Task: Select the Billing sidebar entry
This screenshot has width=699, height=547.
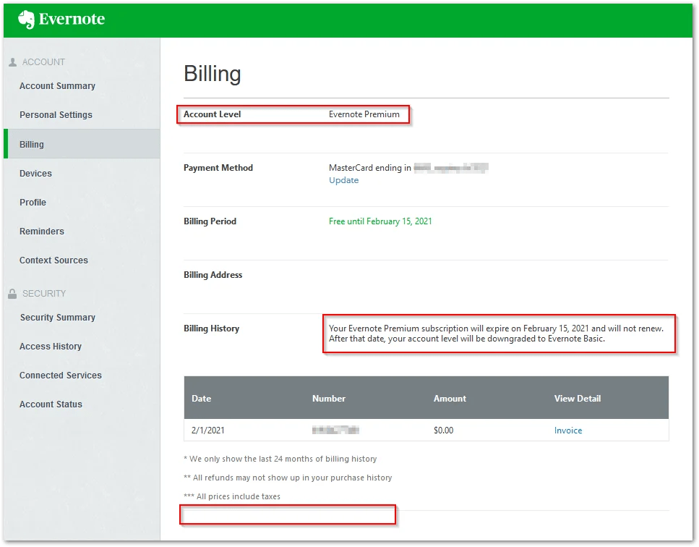Action: (x=31, y=144)
